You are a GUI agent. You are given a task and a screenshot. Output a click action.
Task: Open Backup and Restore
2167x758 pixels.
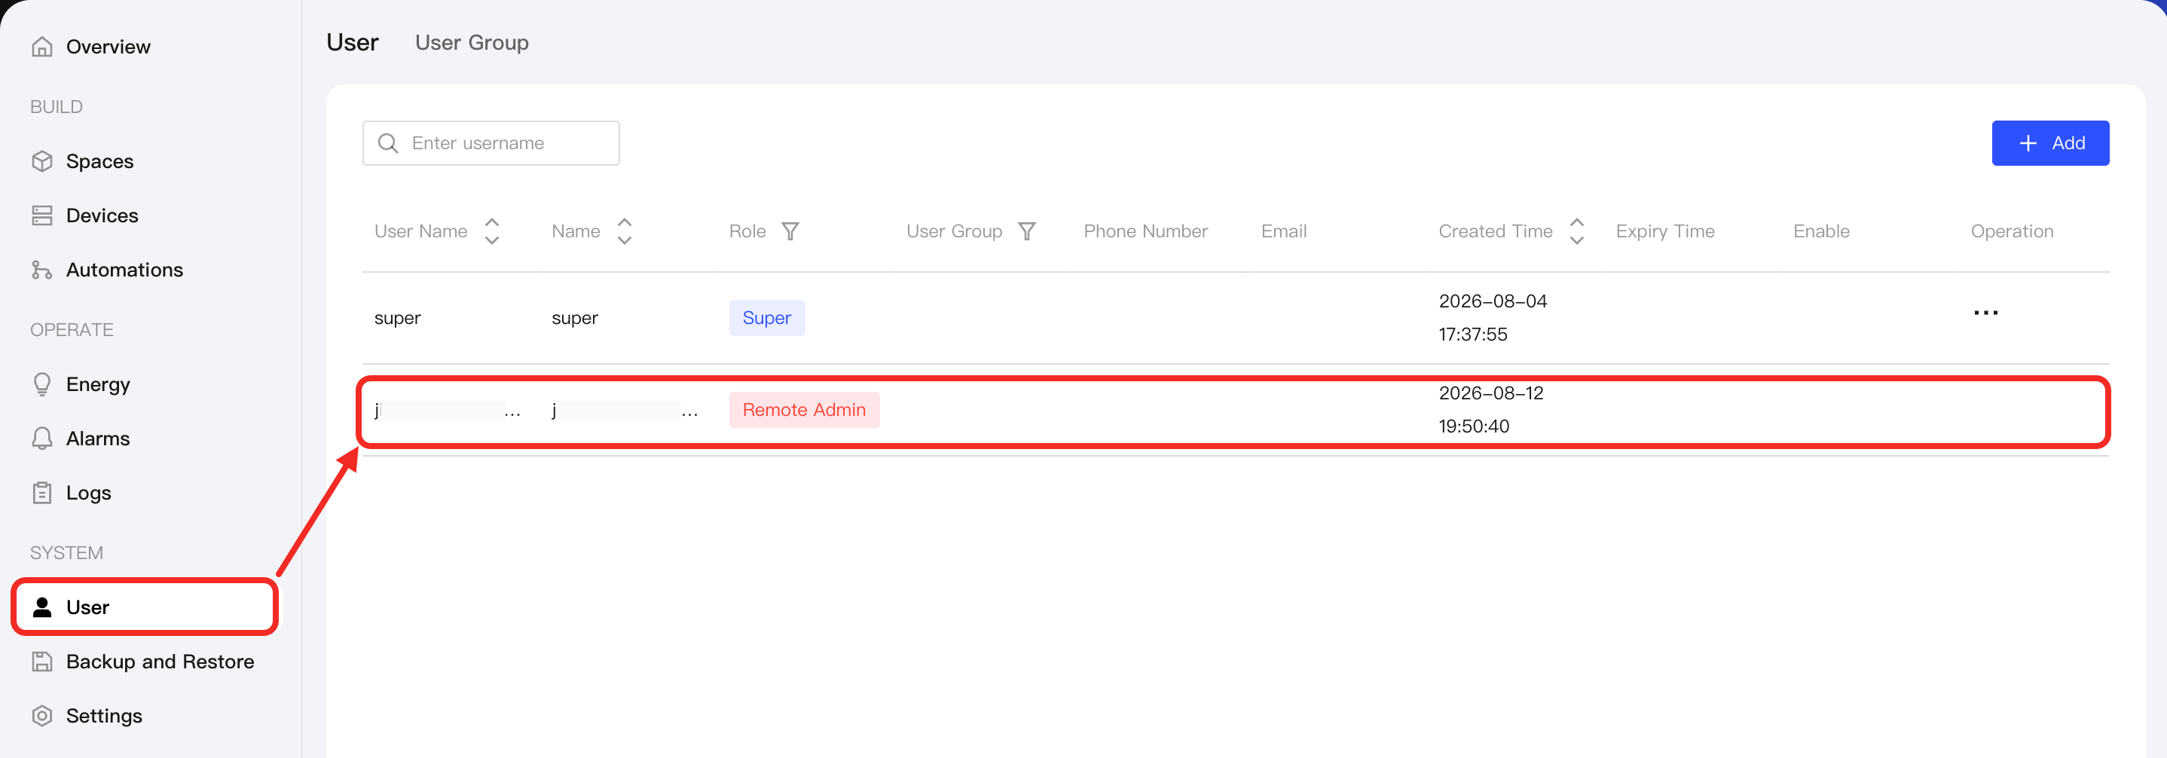[x=160, y=662]
